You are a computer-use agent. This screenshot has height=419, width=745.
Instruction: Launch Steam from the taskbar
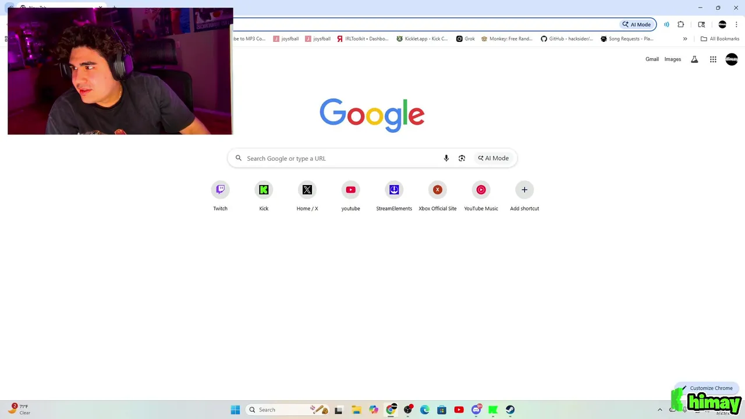point(510,410)
